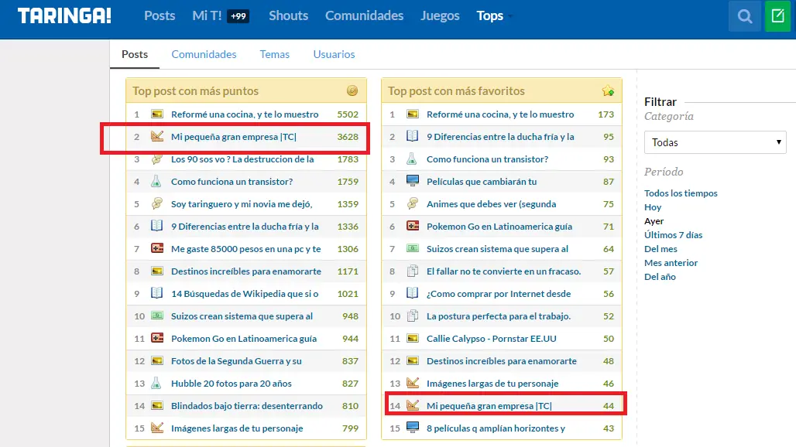This screenshot has width=796, height=447.
Task: Open Mi pequeña gran empresa post, 44 favorites
Action: (x=489, y=405)
